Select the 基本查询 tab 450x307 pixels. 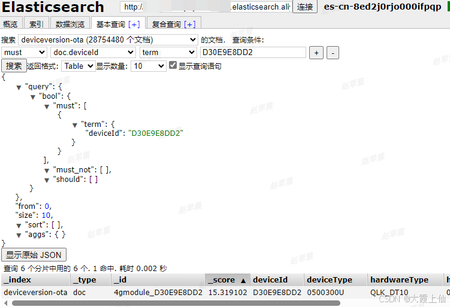(x=112, y=24)
